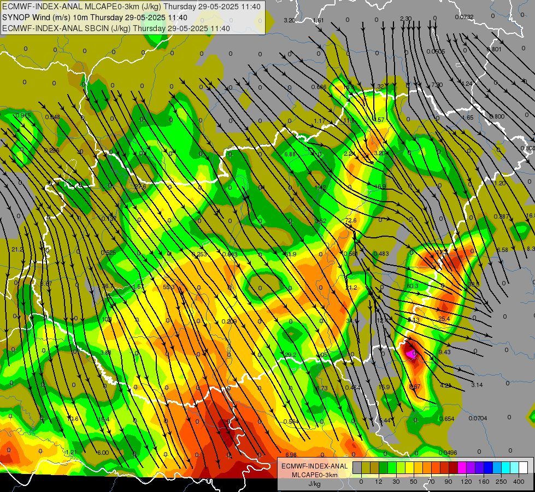Click map value 0.948
The width and height of the screenshot is (535, 492).
52,117
